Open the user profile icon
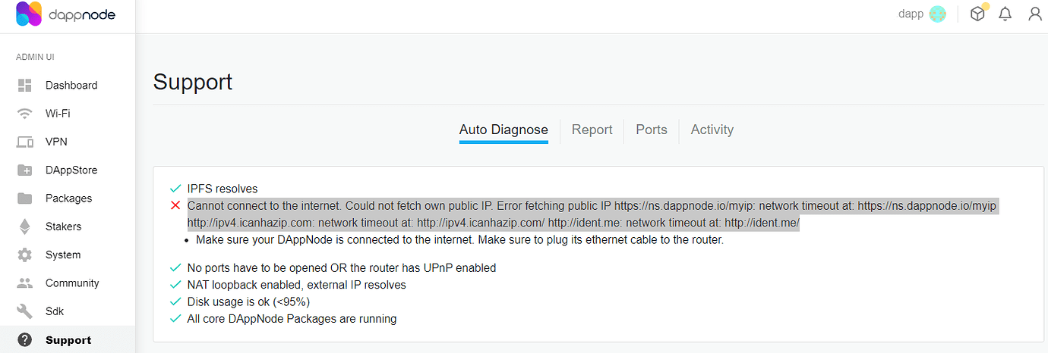Viewport: 1048px width, 353px height. (1034, 14)
